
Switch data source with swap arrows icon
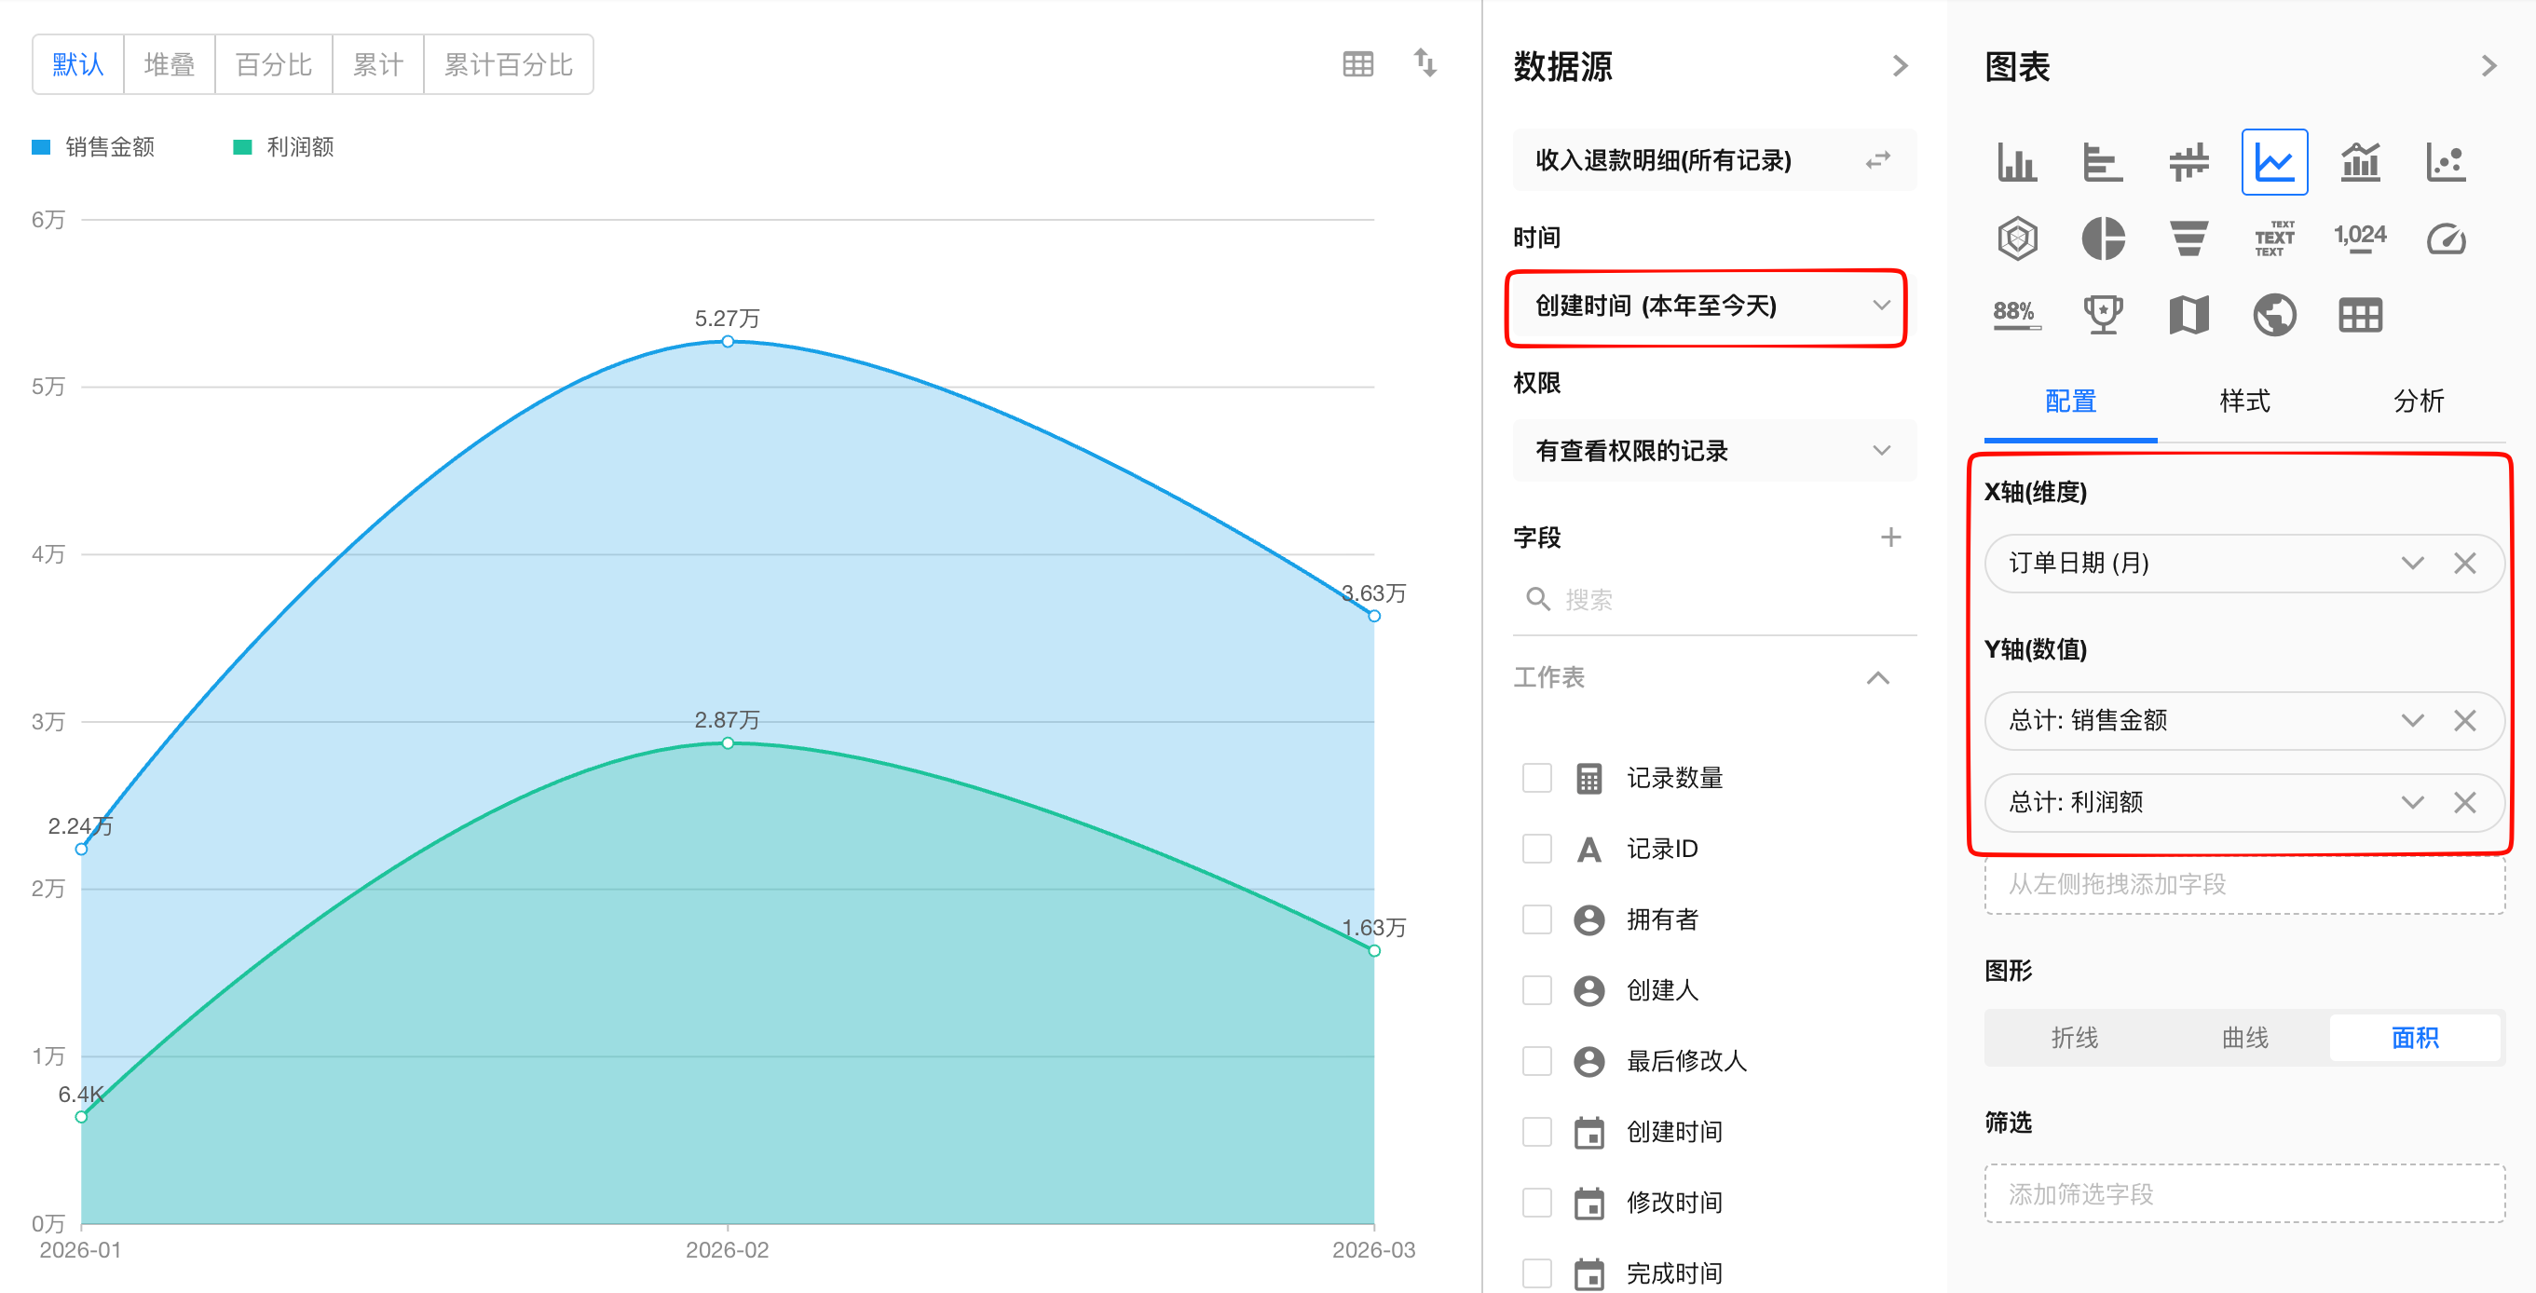[1877, 159]
